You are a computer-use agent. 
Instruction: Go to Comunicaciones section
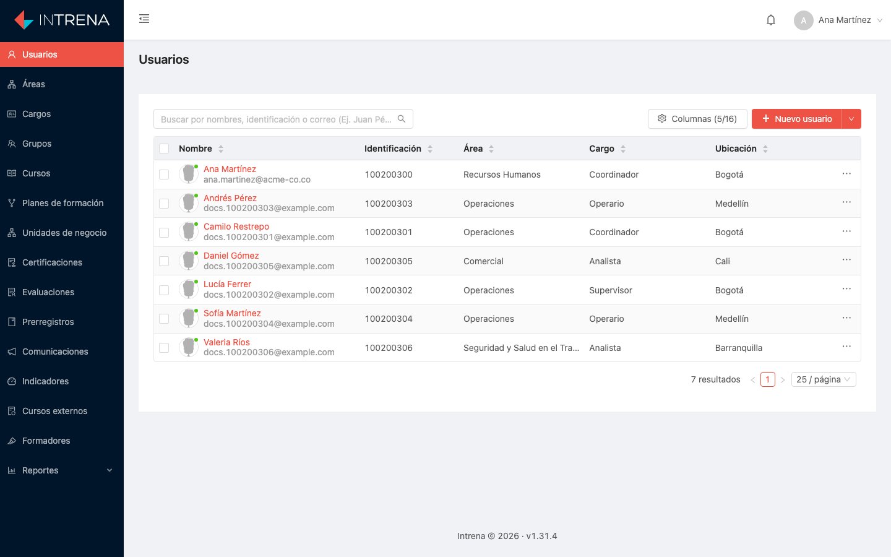62,352
